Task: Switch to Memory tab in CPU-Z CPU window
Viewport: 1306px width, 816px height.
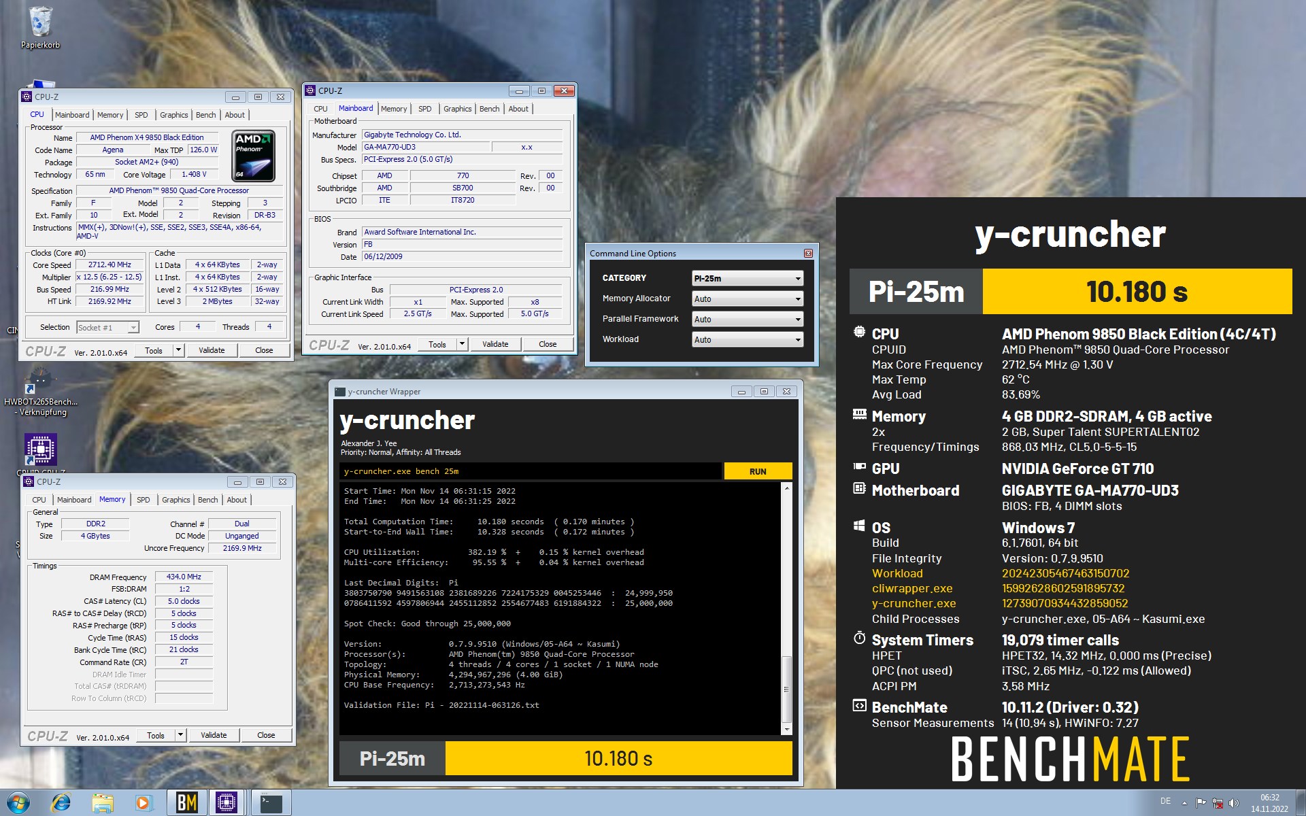Action: 110,115
